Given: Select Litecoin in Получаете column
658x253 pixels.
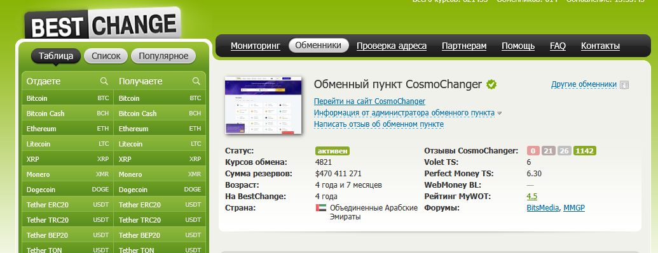Looking at the screenshot, I should (x=160, y=144).
